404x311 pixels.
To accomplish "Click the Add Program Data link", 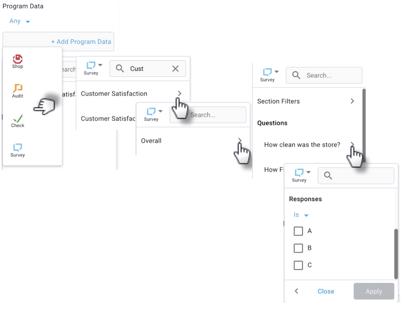I will tap(81, 42).
